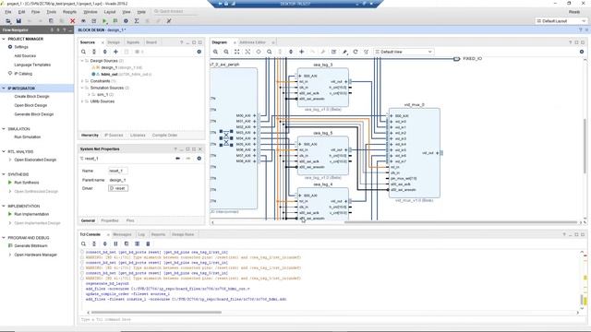Open System Net Properties settings gear

click(199, 159)
